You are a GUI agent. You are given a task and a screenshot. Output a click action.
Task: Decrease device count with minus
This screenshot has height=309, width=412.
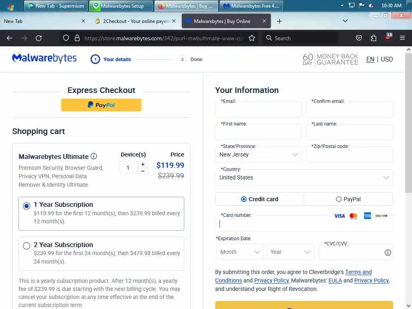click(143, 171)
